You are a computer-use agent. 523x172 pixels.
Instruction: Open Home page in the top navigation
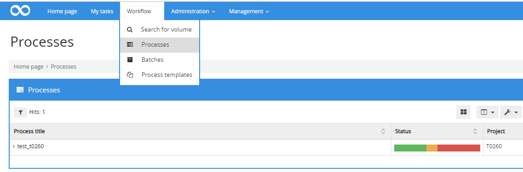click(62, 11)
